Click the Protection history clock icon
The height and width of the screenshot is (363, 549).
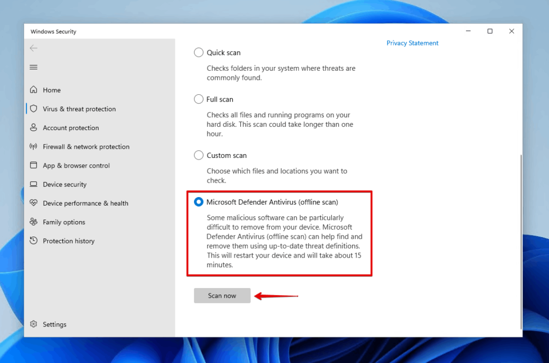34,241
